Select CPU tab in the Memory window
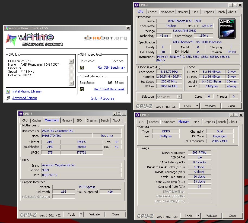Image resolution: width=248 pixels, height=223 pixels. point(142,122)
